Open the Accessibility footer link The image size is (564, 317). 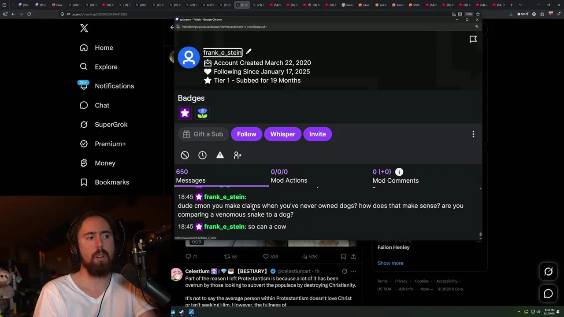(447, 281)
